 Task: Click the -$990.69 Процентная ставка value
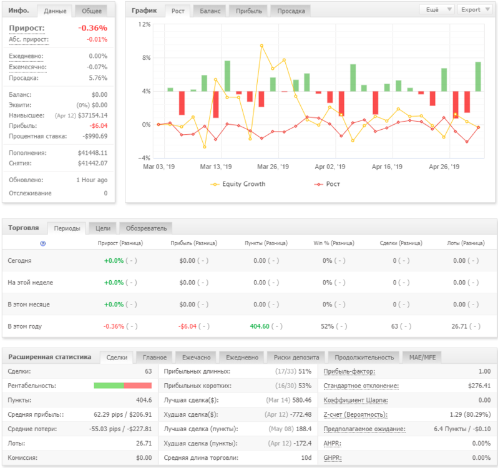point(95,136)
